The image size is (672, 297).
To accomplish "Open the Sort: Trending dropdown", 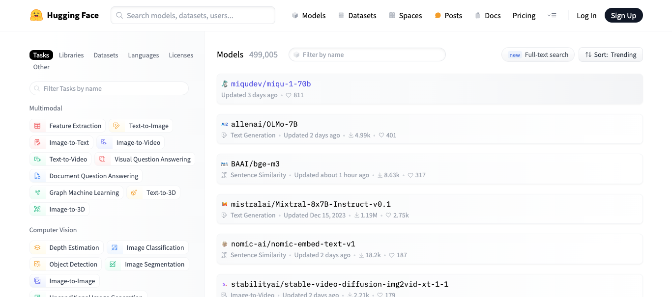I will point(611,54).
